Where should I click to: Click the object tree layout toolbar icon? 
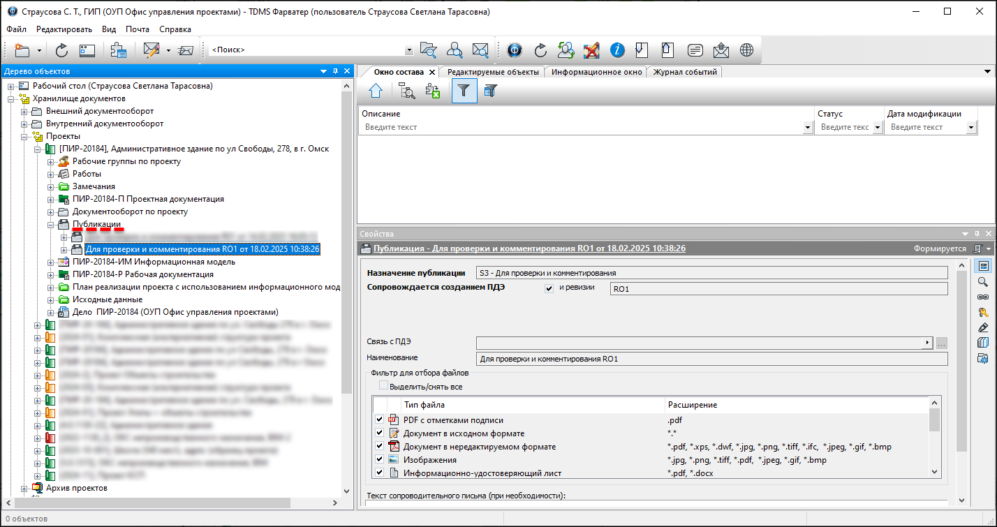pos(118,50)
